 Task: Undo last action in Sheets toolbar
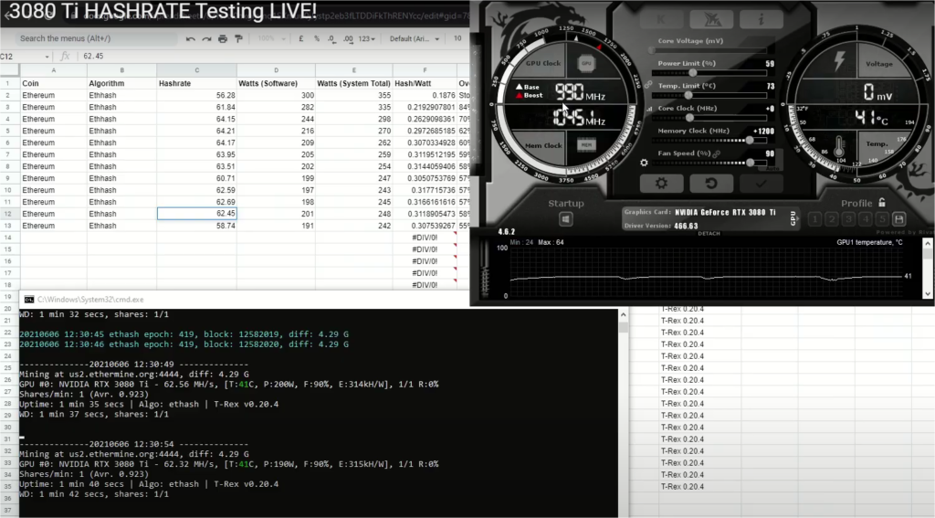(x=190, y=38)
